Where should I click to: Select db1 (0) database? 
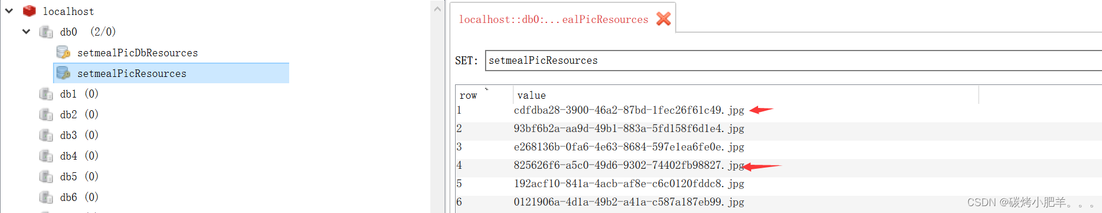click(x=79, y=94)
